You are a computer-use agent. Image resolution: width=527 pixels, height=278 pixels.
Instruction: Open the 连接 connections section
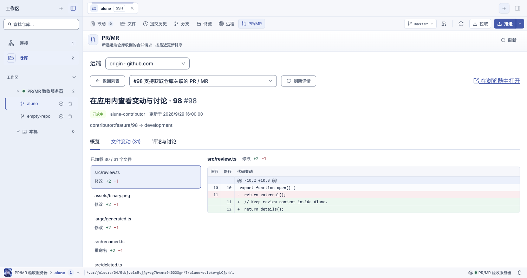pyautogui.click(x=41, y=43)
